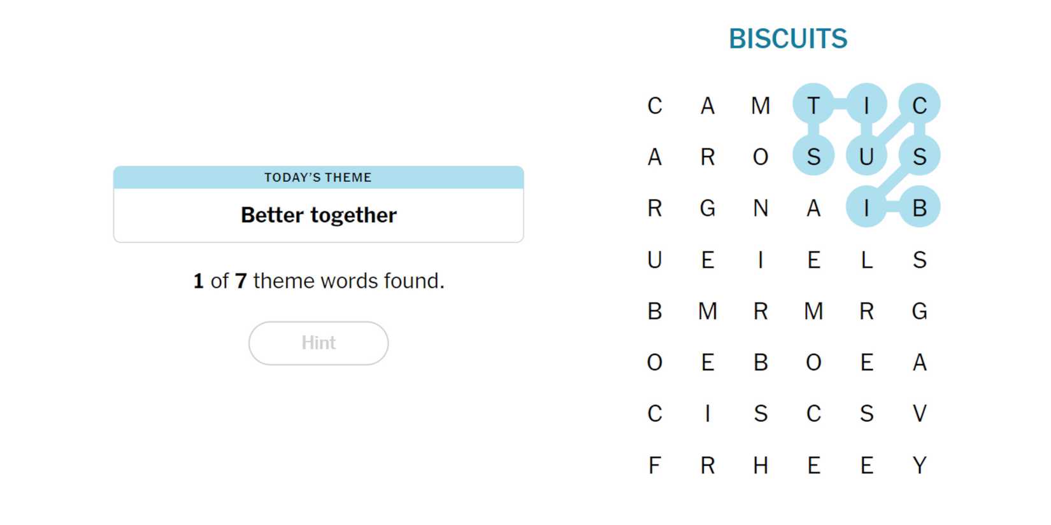This screenshot has width=1051, height=525.
Task: Select the letter Y in the grid
Action: pos(919,465)
